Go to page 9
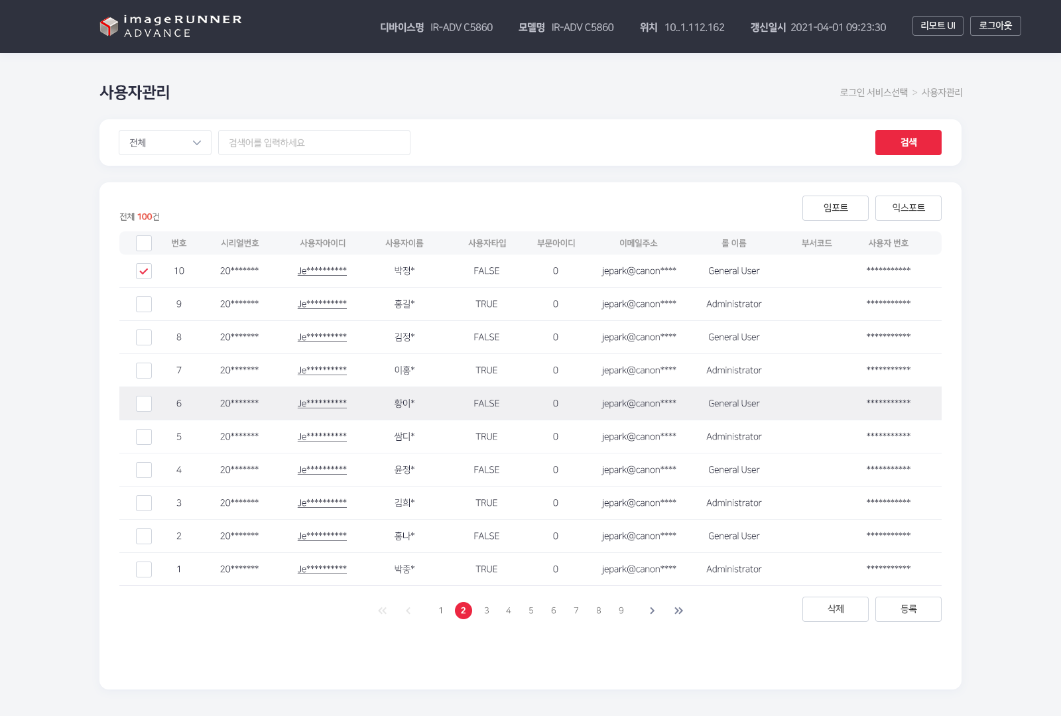The image size is (1061, 716). [621, 611]
